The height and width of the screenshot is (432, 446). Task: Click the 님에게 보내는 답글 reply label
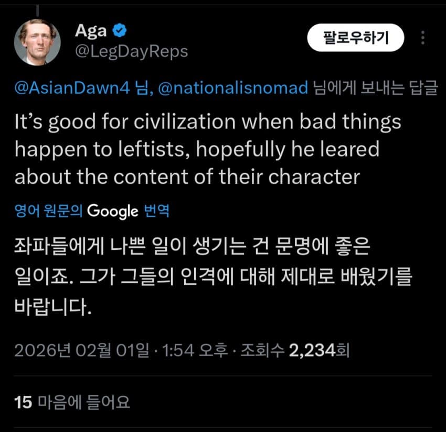375,88
